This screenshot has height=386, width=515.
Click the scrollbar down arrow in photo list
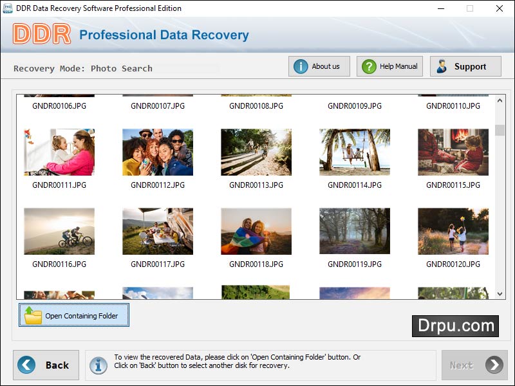[x=500, y=294]
